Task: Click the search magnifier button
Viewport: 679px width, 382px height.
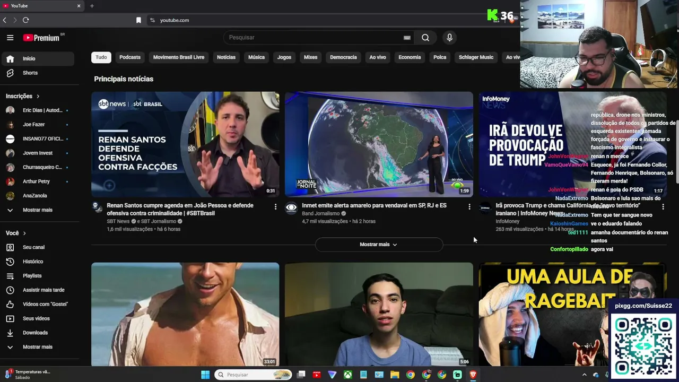Action: (x=425, y=38)
